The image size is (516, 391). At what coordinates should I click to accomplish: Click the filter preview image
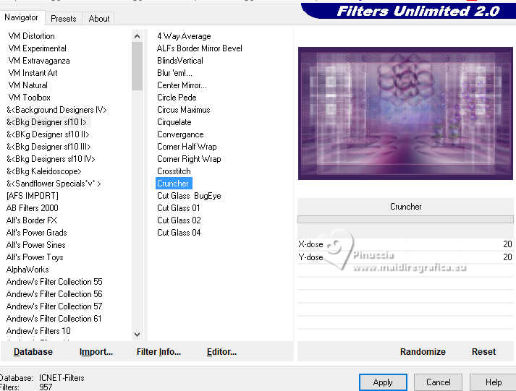405,113
